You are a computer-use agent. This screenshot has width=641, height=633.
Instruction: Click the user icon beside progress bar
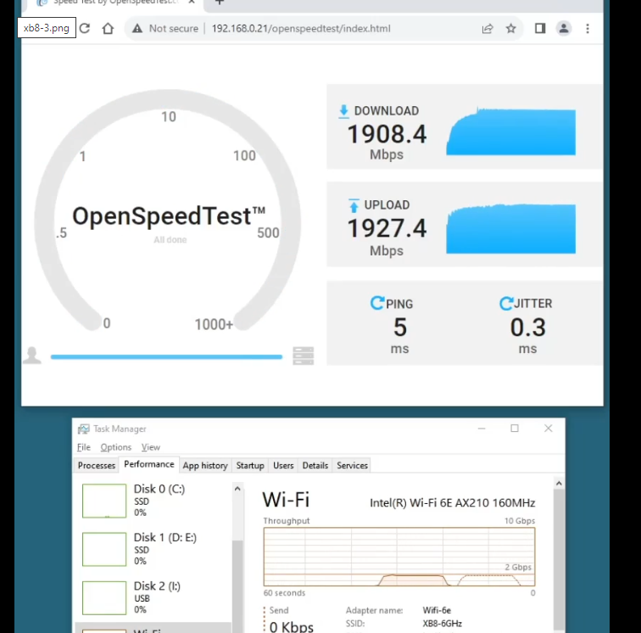pyautogui.click(x=32, y=356)
